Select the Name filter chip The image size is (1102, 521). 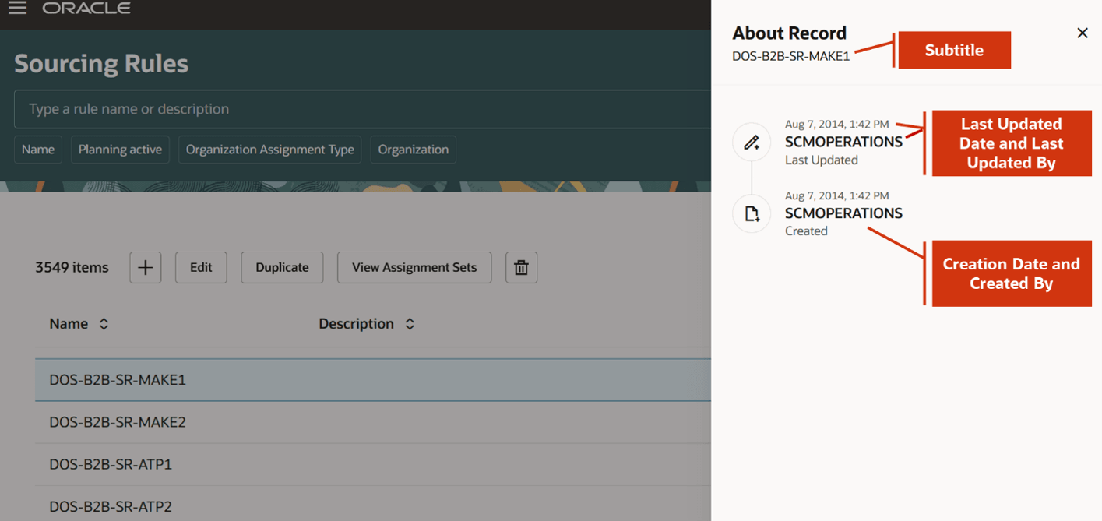38,150
